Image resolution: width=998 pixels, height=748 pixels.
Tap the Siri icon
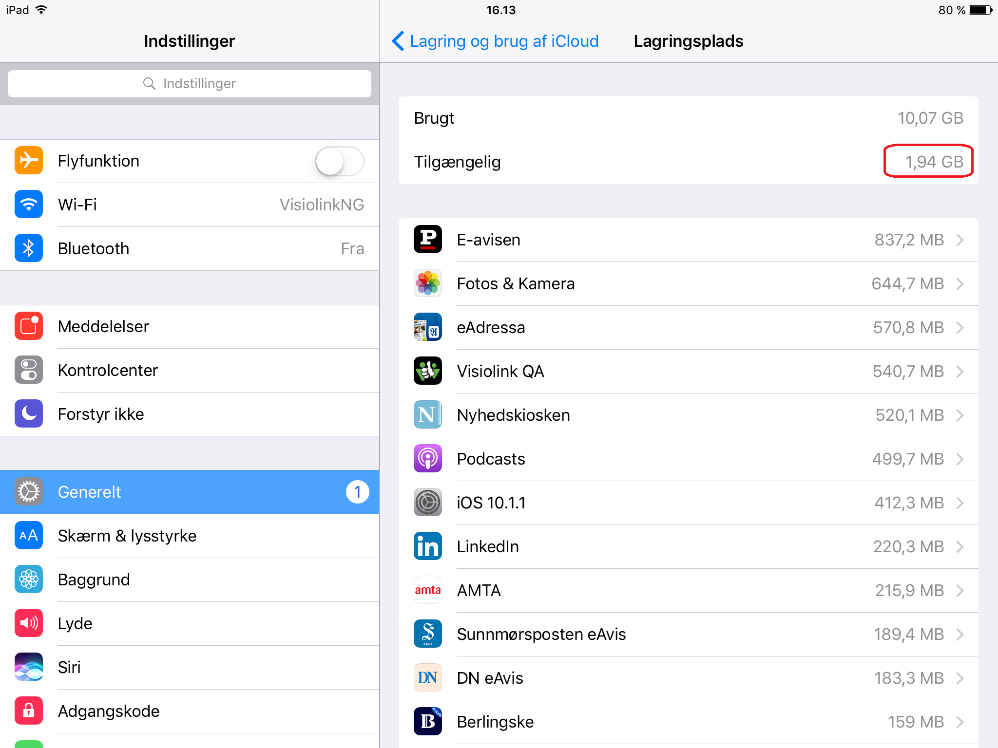pyautogui.click(x=29, y=667)
